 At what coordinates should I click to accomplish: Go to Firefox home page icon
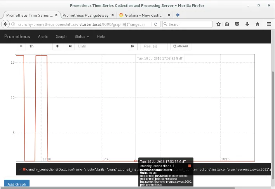257,24
